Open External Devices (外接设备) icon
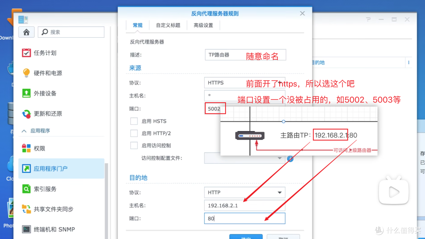This screenshot has height=239, width=425. pos(26,93)
